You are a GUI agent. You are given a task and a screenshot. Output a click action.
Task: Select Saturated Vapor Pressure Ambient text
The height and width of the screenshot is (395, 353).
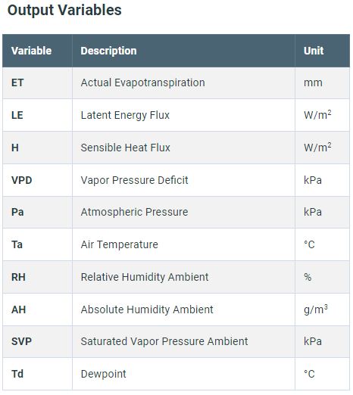point(164,341)
